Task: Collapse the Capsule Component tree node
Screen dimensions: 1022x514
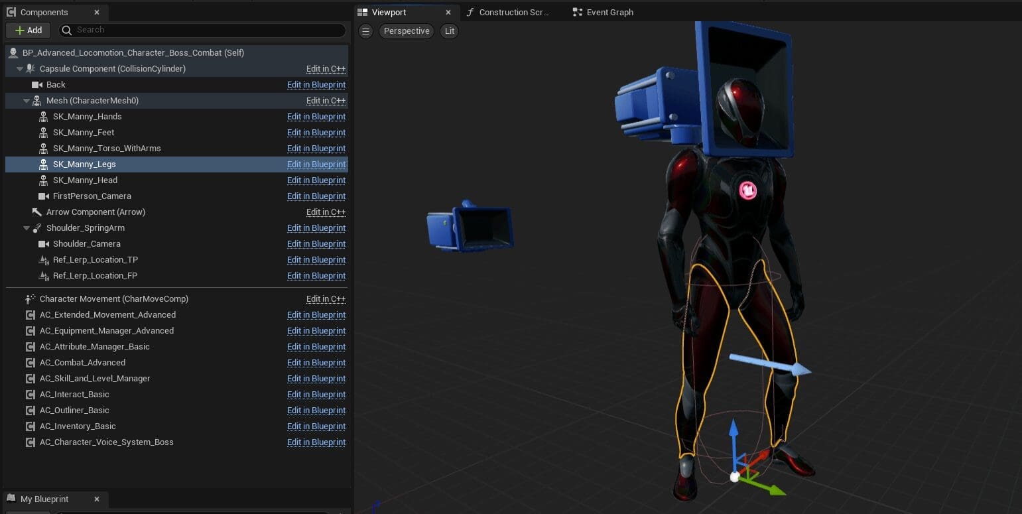Action: tap(19, 69)
